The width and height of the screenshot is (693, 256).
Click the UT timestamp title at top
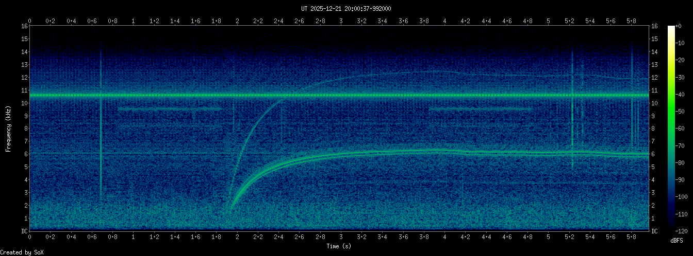click(346, 8)
